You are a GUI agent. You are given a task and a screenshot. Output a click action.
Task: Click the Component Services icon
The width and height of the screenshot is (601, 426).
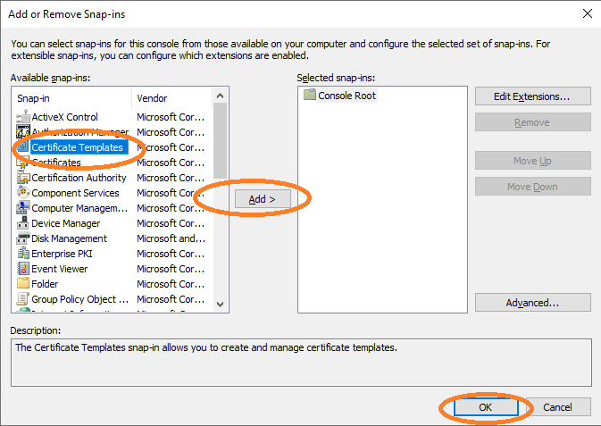[x=23, y=193]
